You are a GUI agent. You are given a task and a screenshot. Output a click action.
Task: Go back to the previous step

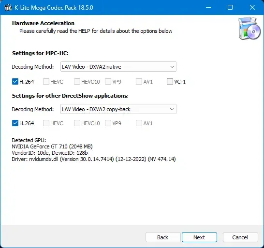(x=163, y=237)
